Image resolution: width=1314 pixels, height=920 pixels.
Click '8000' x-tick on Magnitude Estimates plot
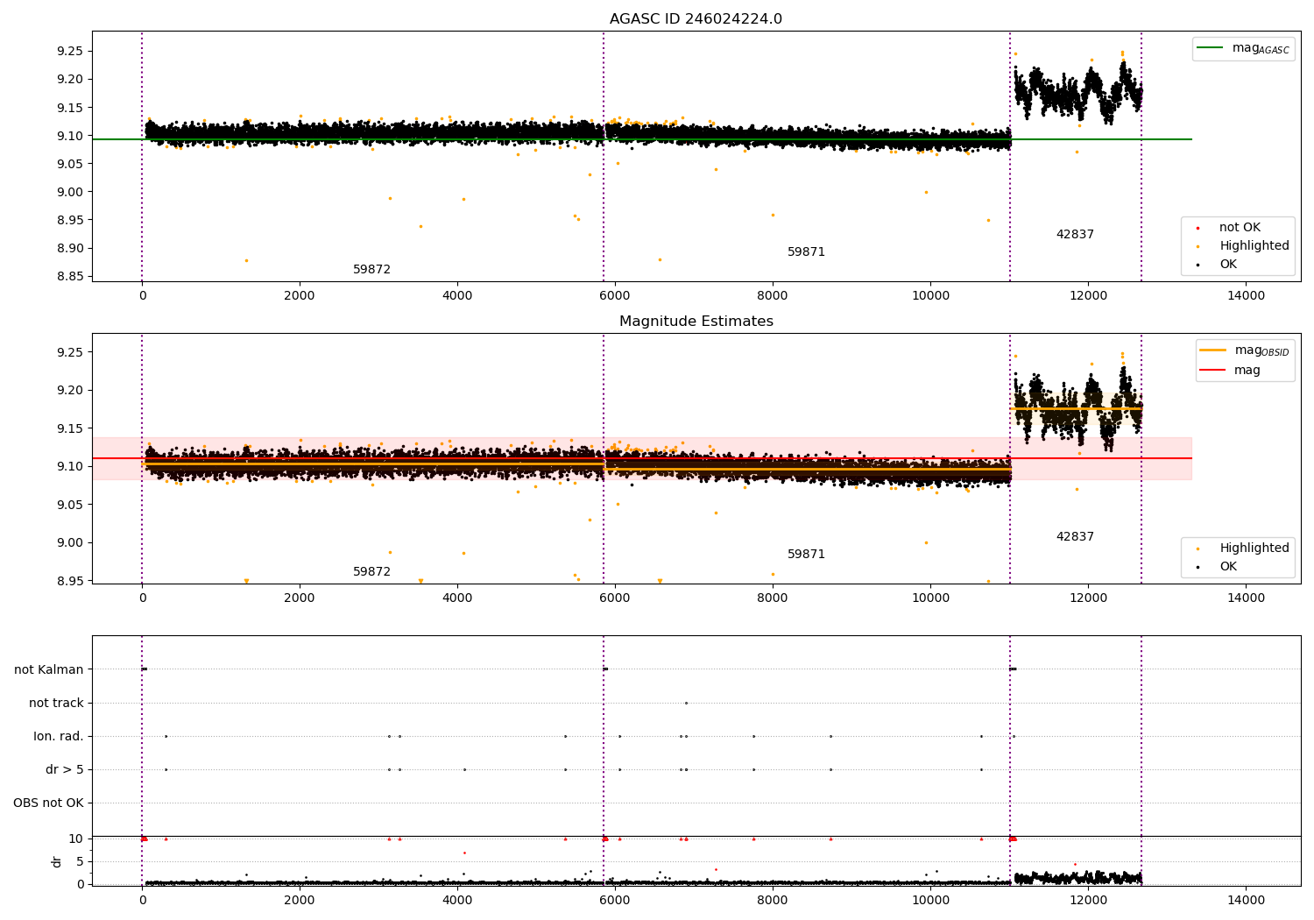pyautogui.click(x=773, y=598)
